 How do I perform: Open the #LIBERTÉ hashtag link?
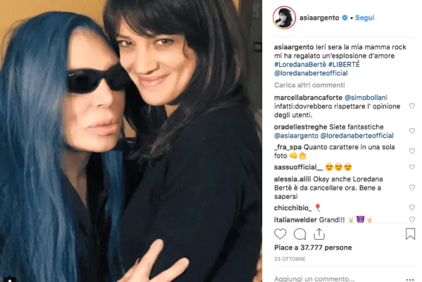[344, 64]
